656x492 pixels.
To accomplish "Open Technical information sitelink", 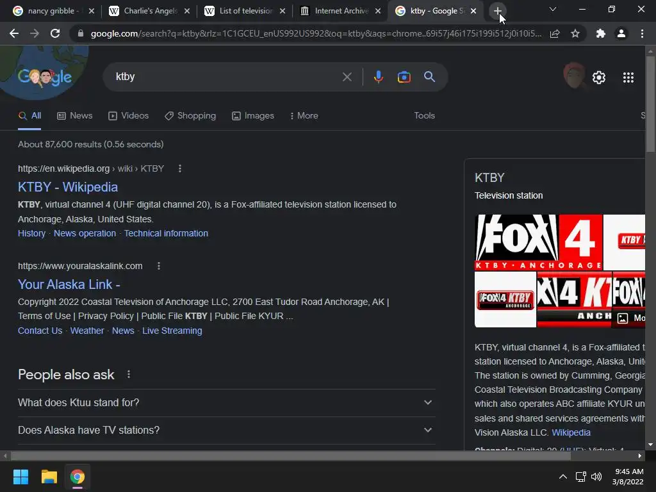I will tap(166, 233).
